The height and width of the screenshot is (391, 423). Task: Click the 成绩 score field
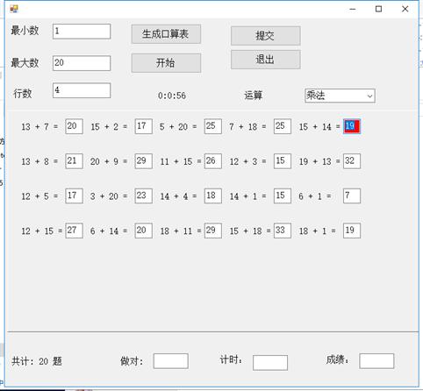tap(376, 361)
